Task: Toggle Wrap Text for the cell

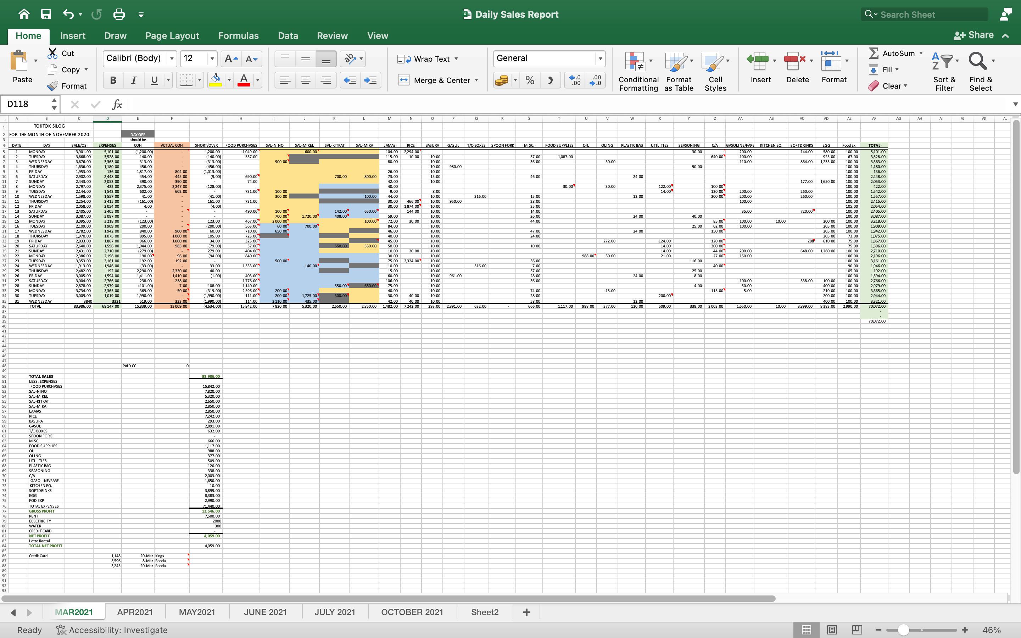Action: click(428, 59)
